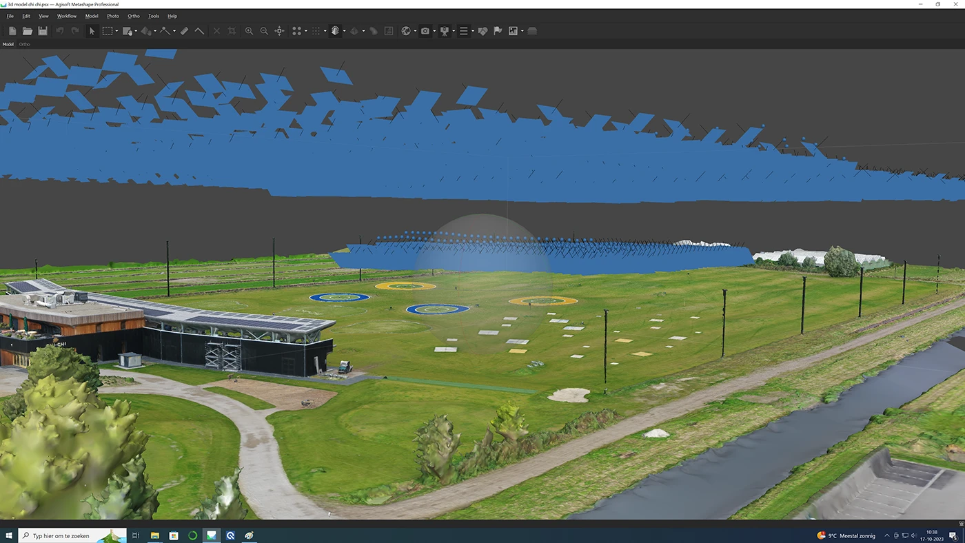Open Task View on the taskbar
This screenshot has width=965, height=543.
click(x=136, y=535)
